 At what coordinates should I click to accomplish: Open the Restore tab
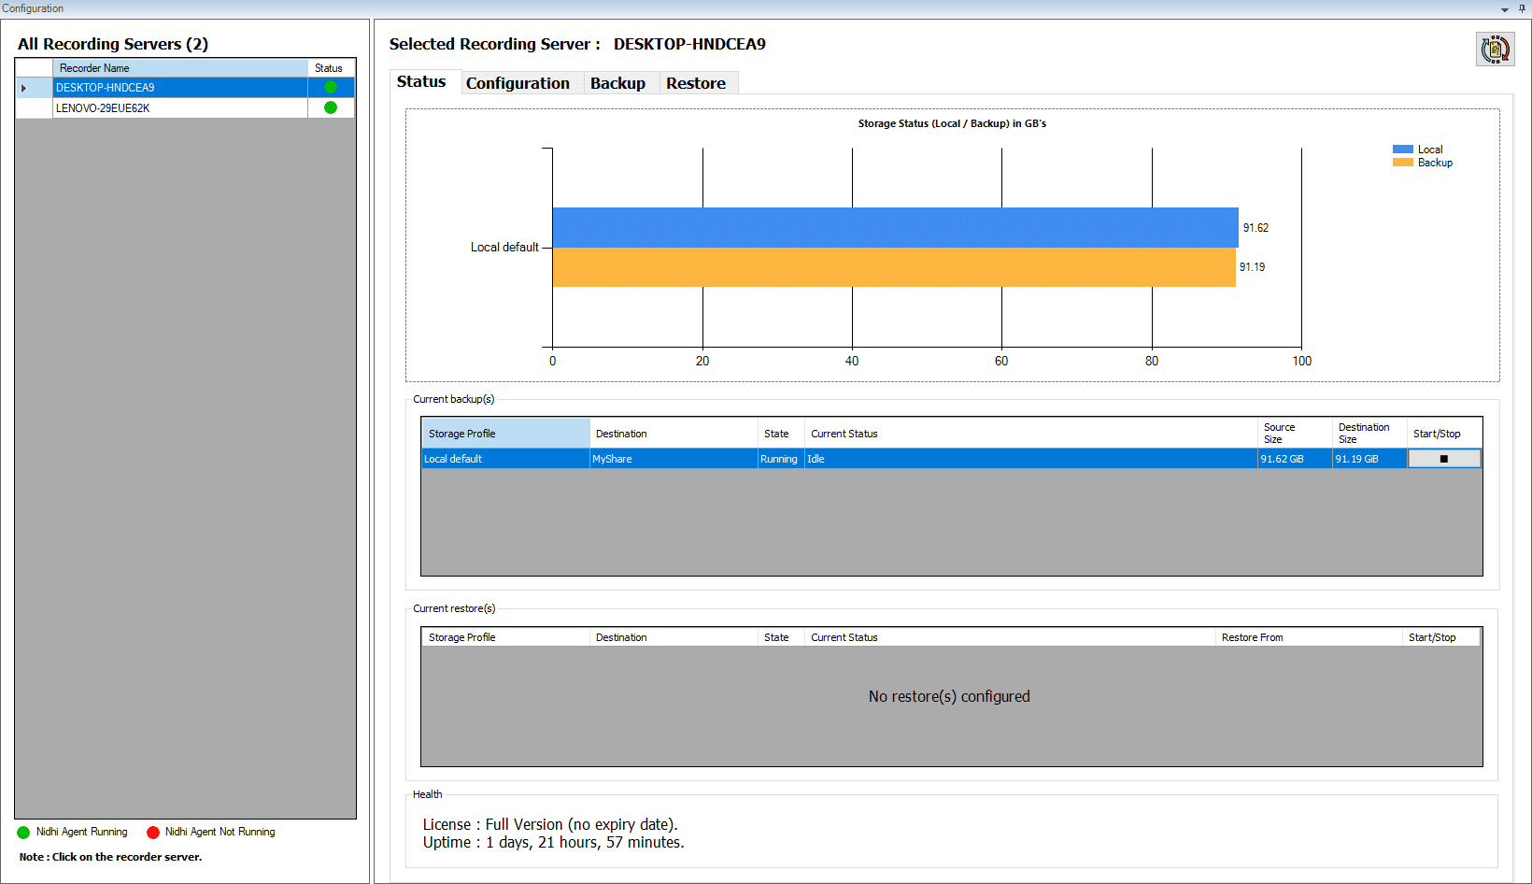pyautogui.click(x=697, y=83)
